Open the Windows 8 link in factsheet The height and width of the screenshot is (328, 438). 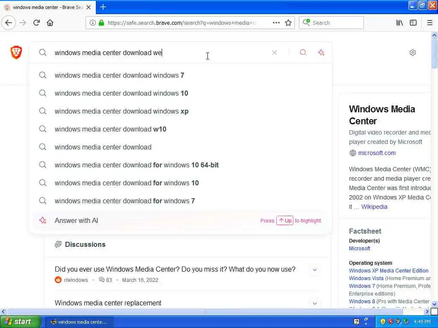click(362, 301)
